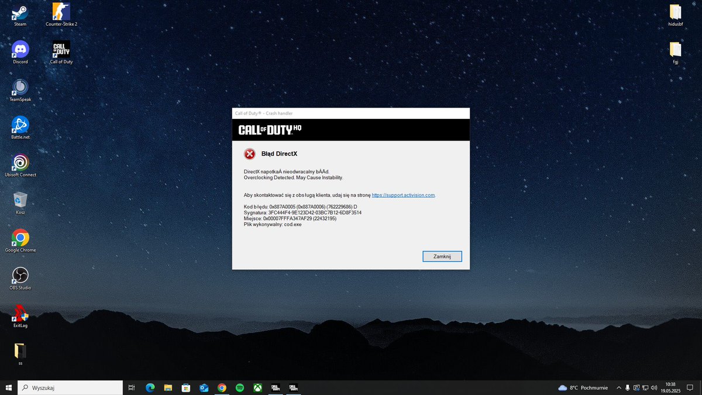702x395 pixels.
Task: Select the fgj folder on desktop
Action: pyautogui.click(x=675, y=52)
